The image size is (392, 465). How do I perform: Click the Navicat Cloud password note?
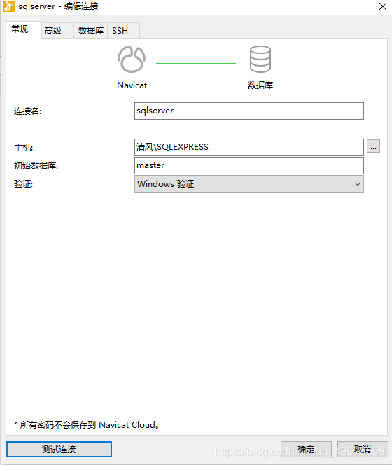[87, 424]
